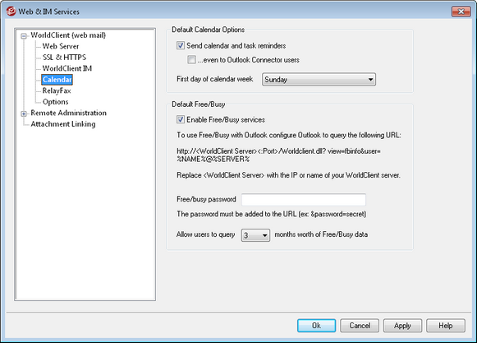Select Web Server in the tree
This screenshot has height=343, width=477.
[61, 46]
